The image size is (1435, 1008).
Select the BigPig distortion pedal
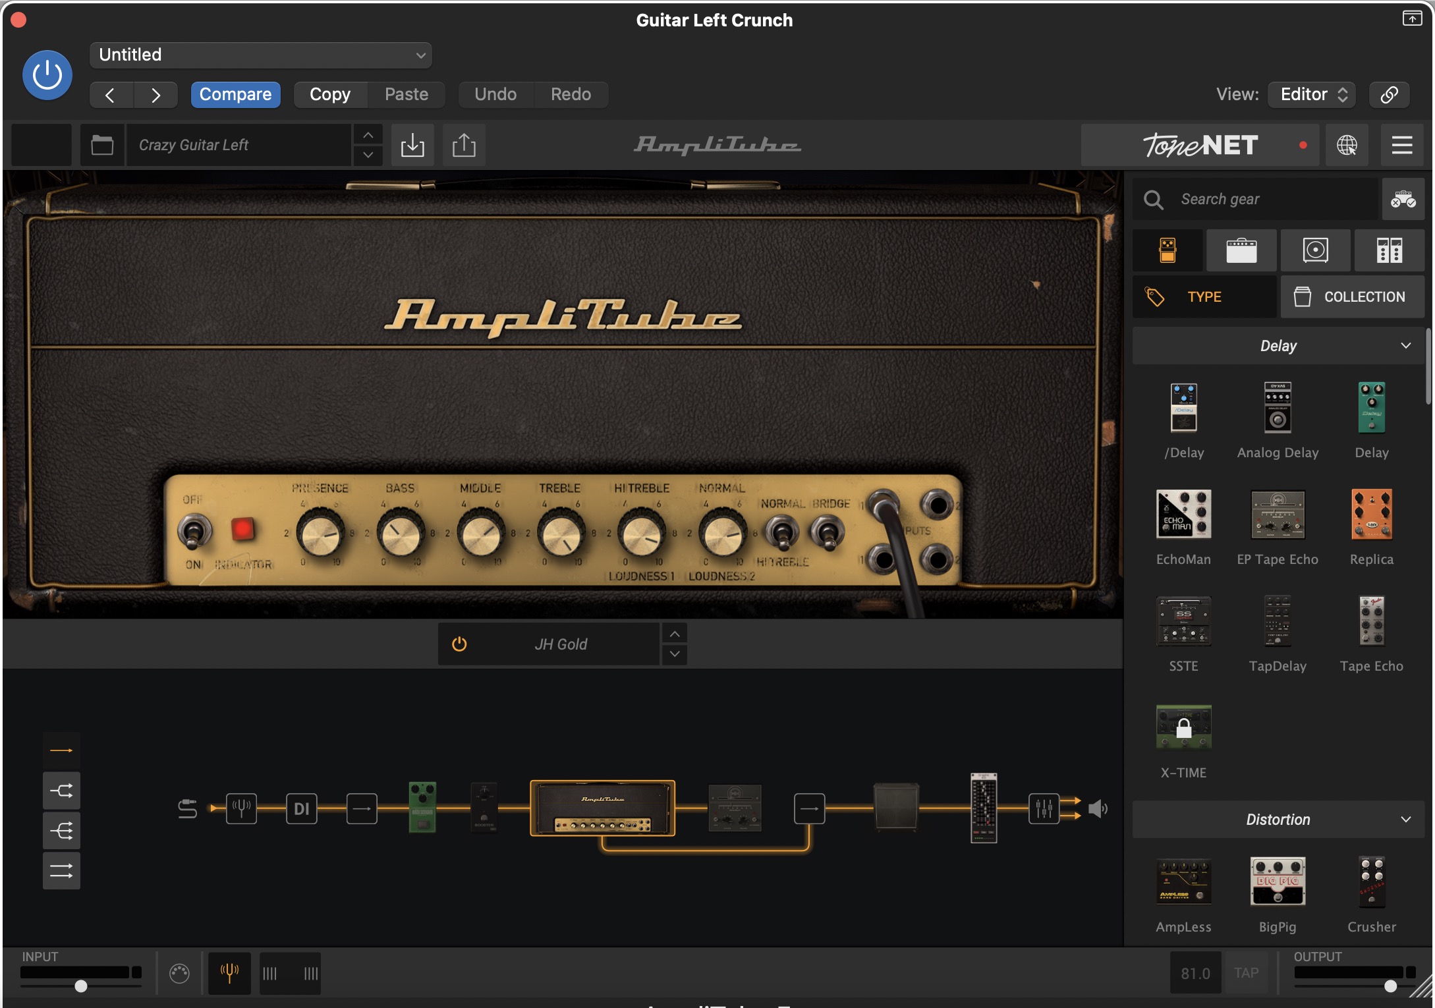point(1278,882)
